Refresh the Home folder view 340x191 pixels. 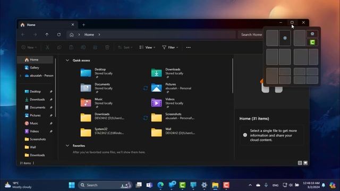(59, 34)
